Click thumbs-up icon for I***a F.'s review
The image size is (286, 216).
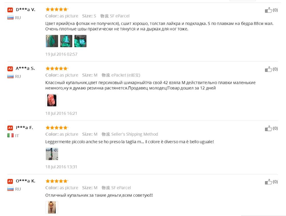click(x=268, y=128)
